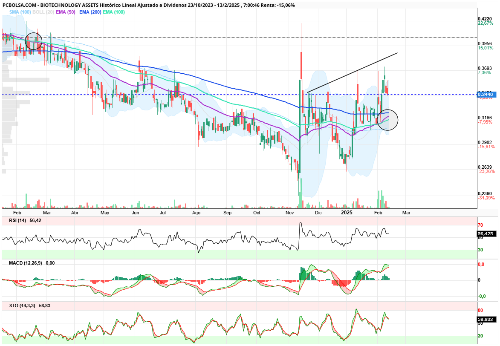This screenshot has height=346, width=500.
Task: Click the RSI 30 oversold level label
Action: click(480, 250)
